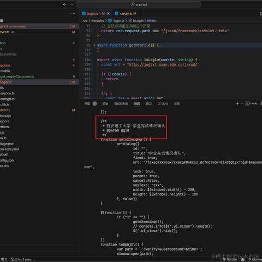Click the sxau-api command center search box
Image resolution: width=262 pixels, height=262 pixels.
click(x=139, y=4)
